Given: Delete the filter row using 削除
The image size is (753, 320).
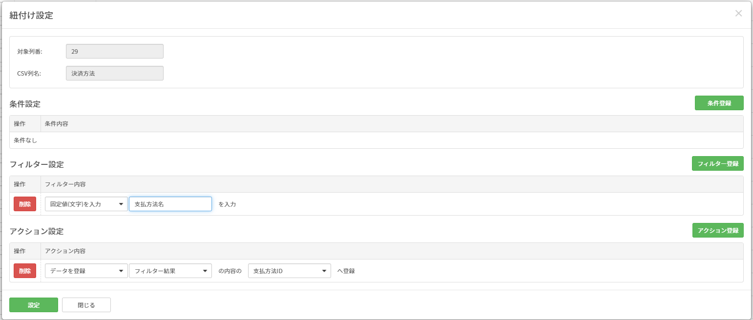Looking at the screenshot, I should click(x=25, y=204).
